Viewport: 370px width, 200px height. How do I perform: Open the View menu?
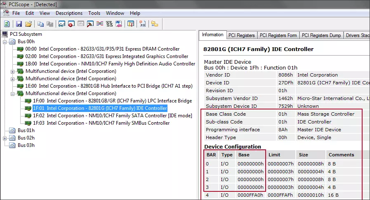click(x=45, y=13)
